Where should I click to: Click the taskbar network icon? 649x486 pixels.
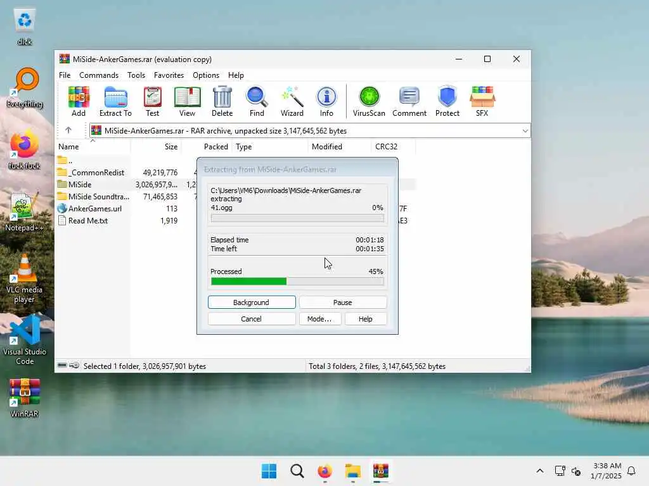560,471
